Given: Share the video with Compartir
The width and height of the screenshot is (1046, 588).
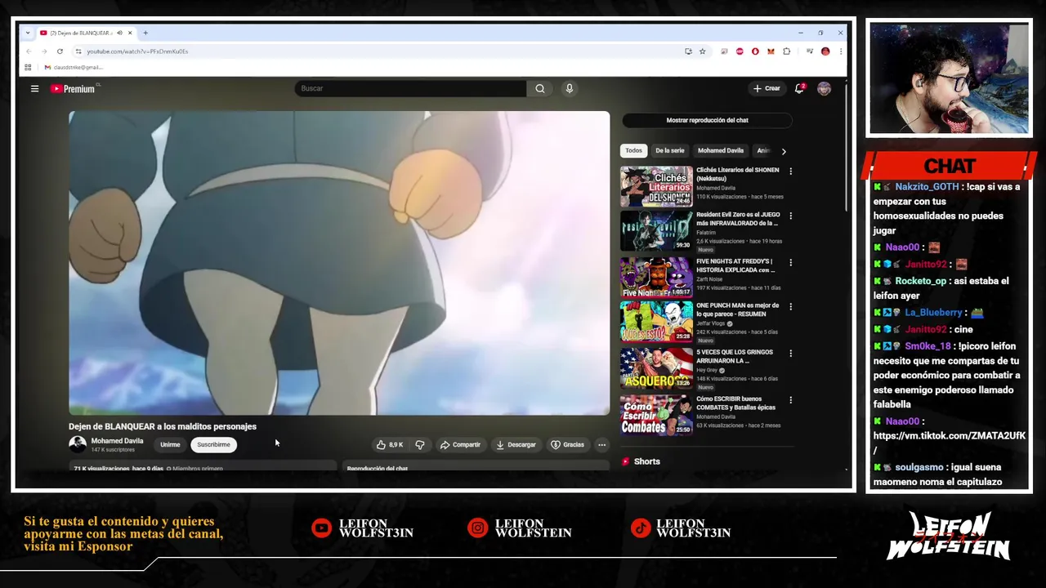Looking at the screenshot, I should 460,444.
